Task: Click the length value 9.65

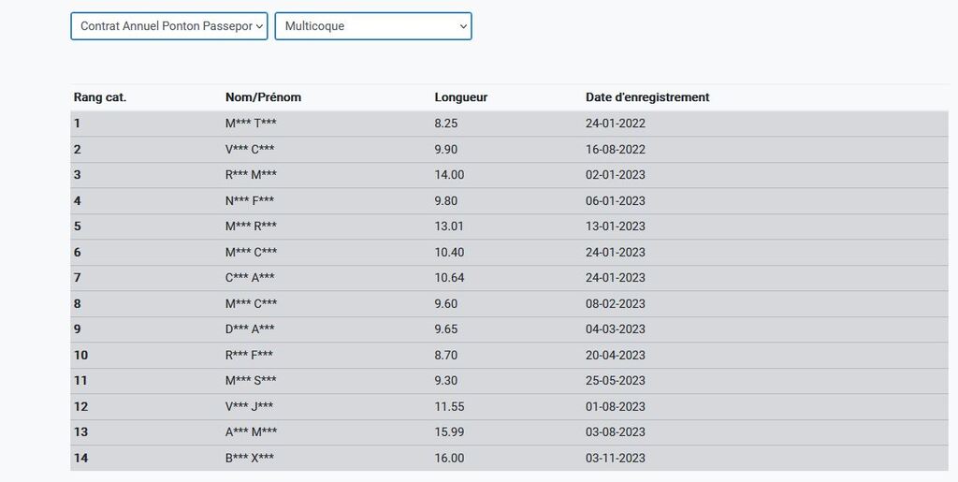Action: pos(446,329)
